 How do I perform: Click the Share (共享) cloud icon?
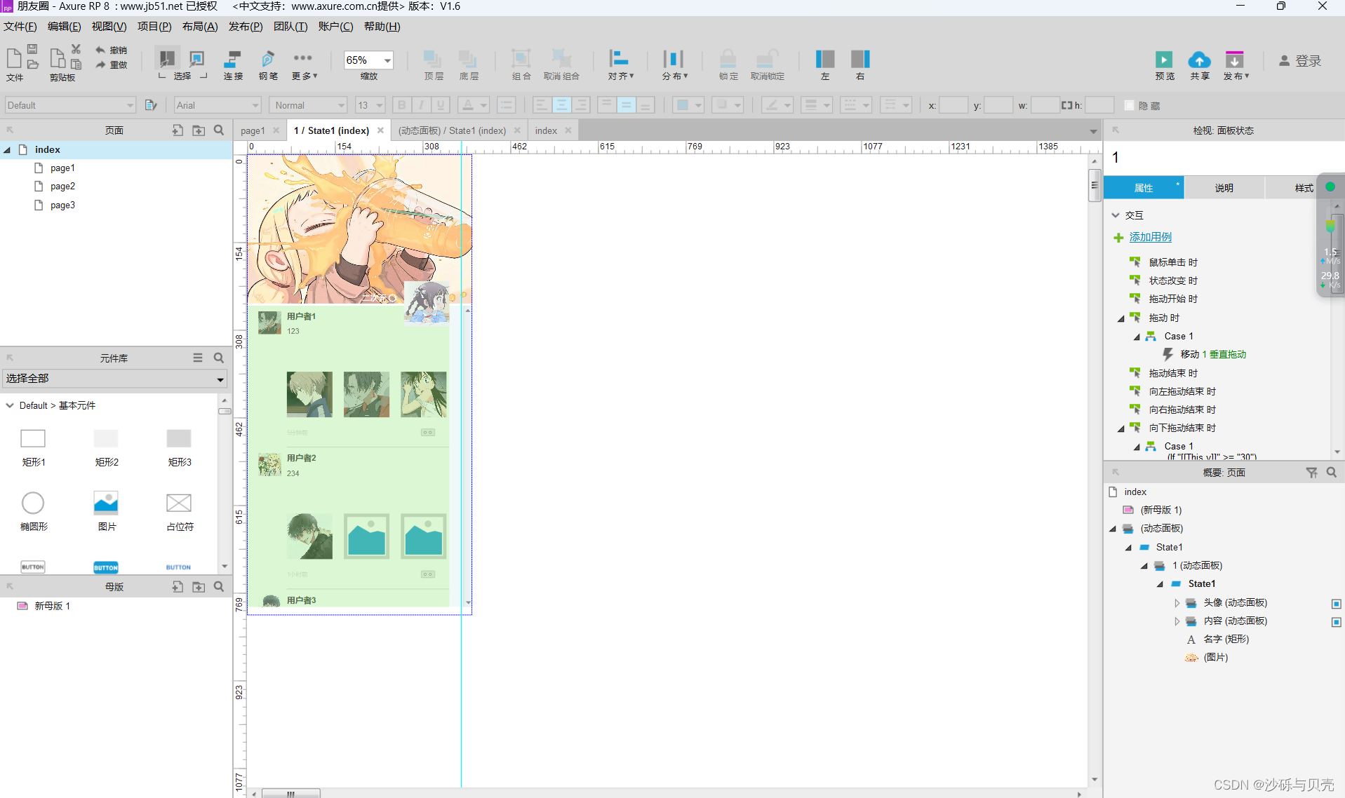[x=1199, y=60]
